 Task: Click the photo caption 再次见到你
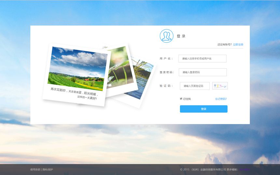59,89
